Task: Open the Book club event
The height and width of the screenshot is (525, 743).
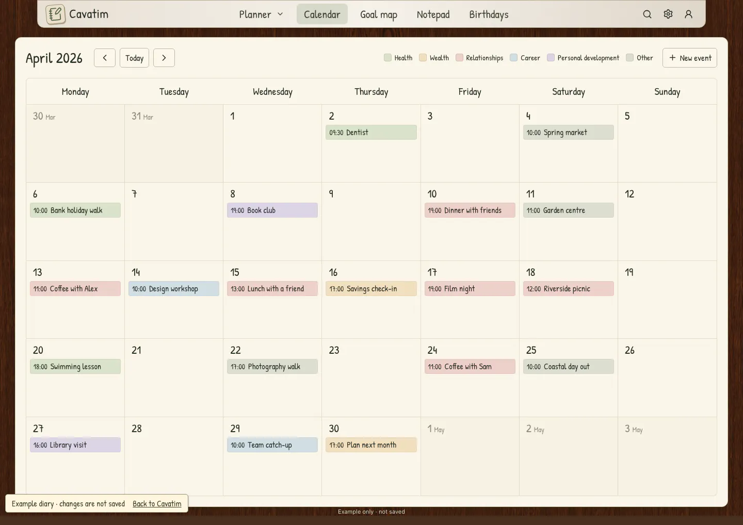Action: coord(272,210)
